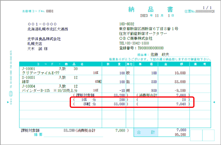Select the issue date 2023年11月1日
Screen dimensions: 221x145
tap(157, 15)
